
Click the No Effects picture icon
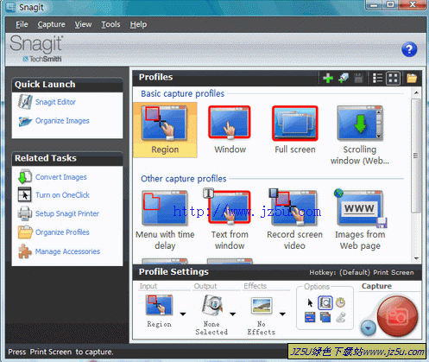262,305
